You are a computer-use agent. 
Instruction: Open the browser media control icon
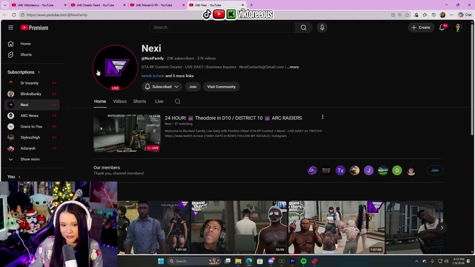(x=416, y=15)
